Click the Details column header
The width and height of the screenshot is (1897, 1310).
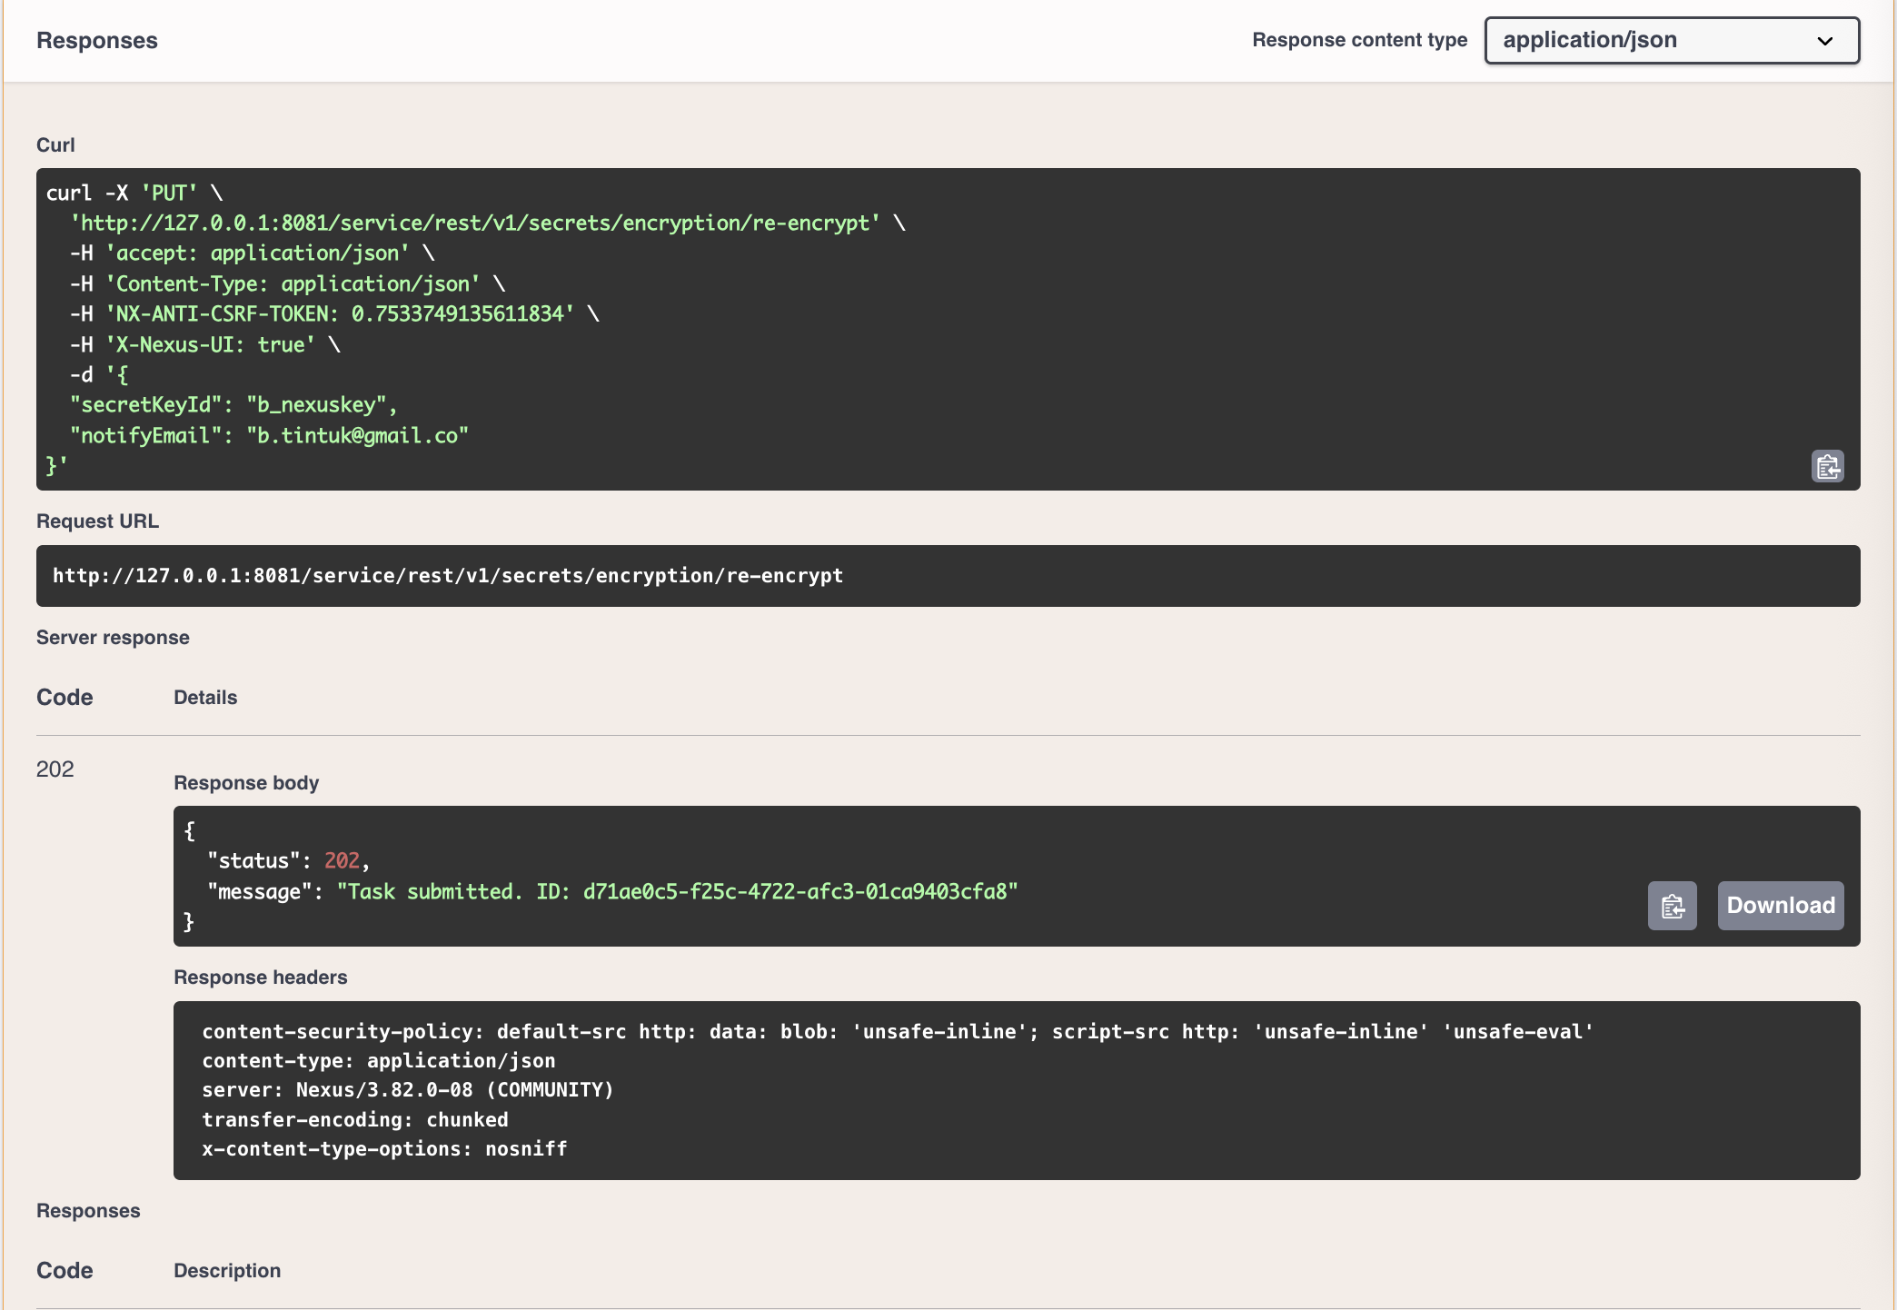(x=205, y=698)
